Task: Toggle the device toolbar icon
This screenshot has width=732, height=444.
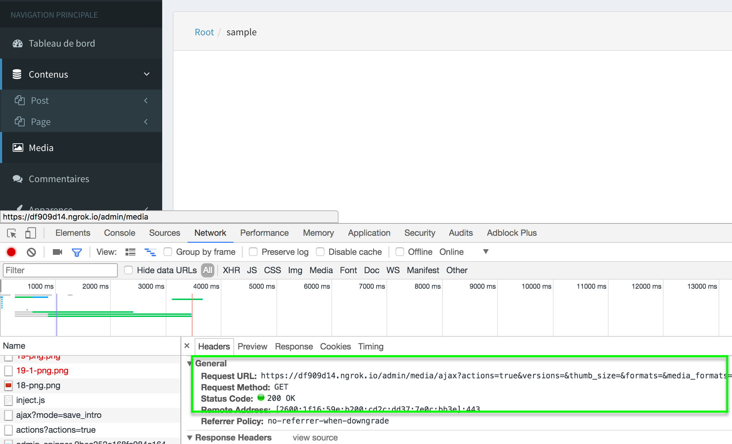Action: [31, 233]
